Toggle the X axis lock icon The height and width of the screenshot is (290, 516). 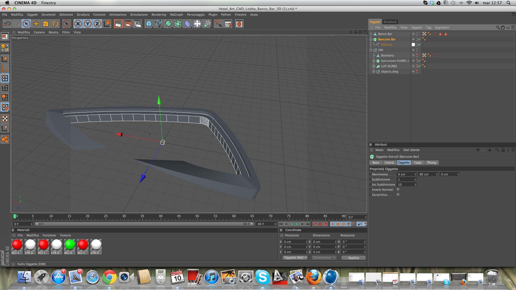click(x=78, y=24)
